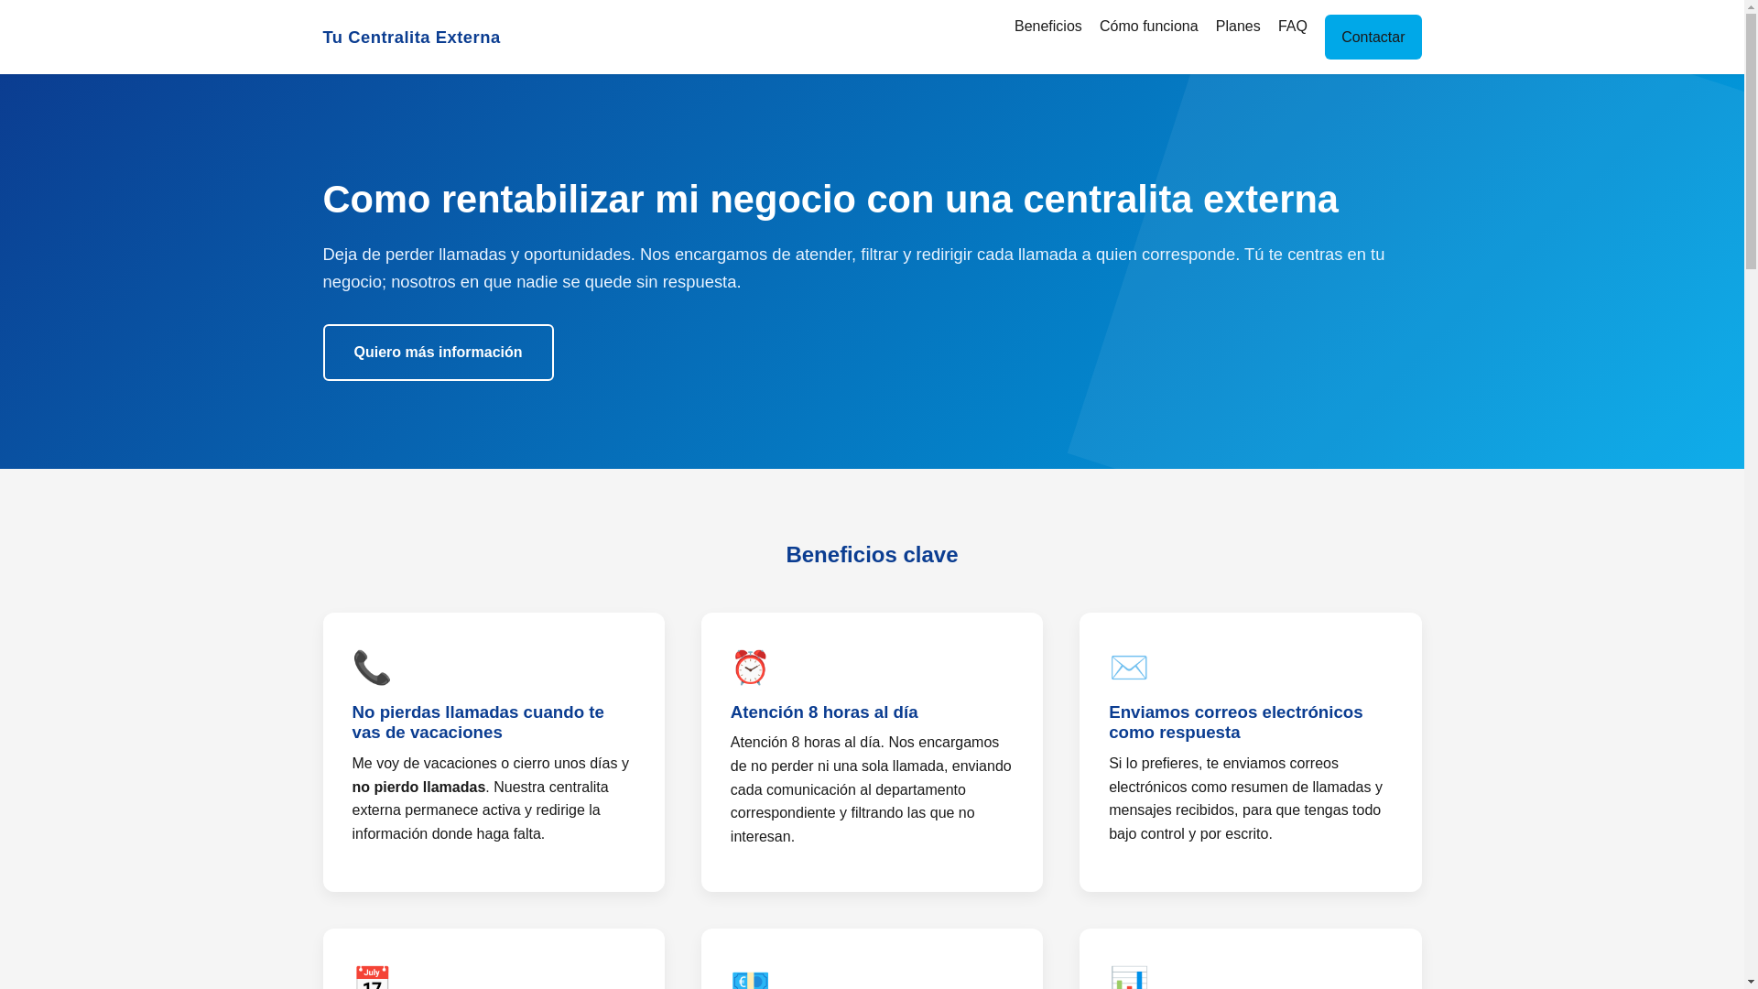Open the FAQ navigation link
The width and height of the screenshot is (1758, 989).
click(1292, 27)
